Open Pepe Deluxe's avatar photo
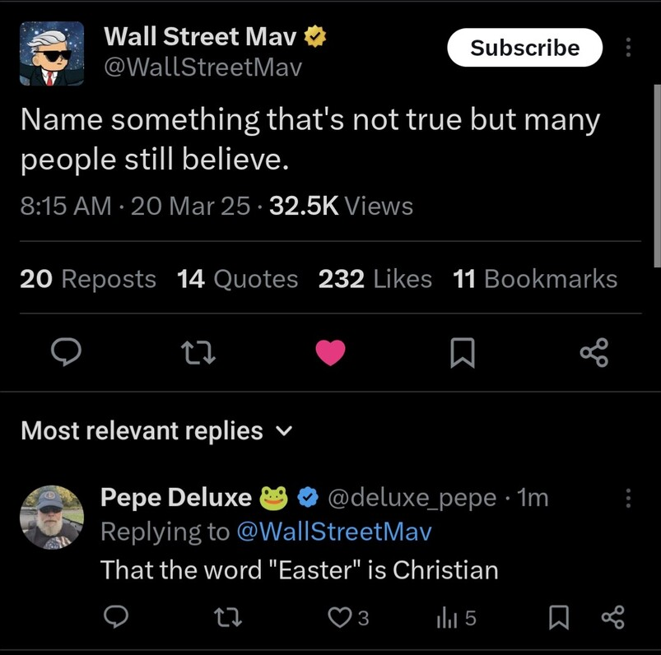The height and width of the screenshot is (655, 661). [x=51, y=517]
